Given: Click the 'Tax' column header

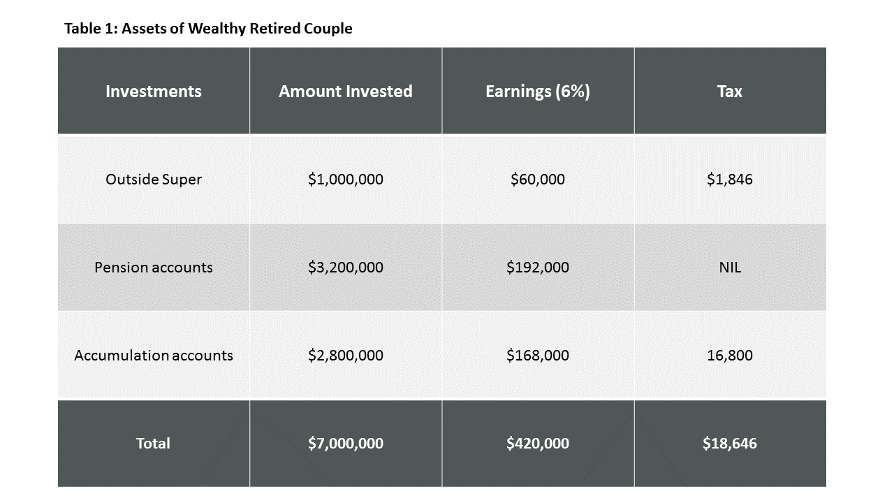Looking at the screenshot, I should [x=730, y=92].
